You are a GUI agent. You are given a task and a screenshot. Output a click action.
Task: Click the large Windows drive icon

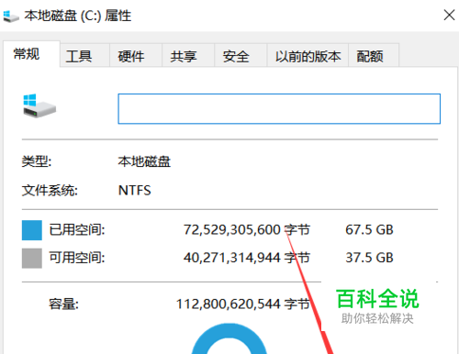tap(39, 105)
